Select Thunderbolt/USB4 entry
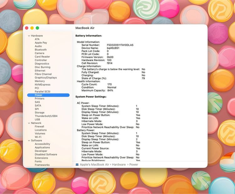 (x=46, y=116)
